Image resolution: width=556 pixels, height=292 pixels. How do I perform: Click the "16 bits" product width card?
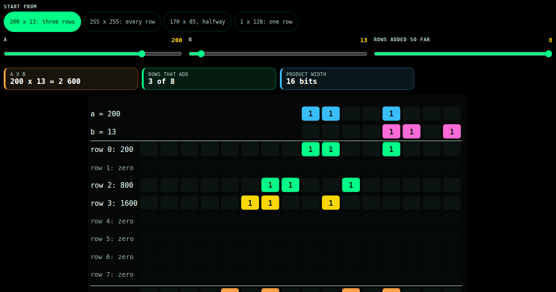click(x=347, y=79)
